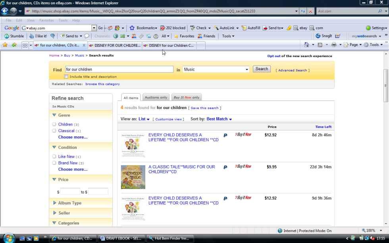Viewport: 389px width, 243px height.
Task: Click the A Classic Tale album thumbnail
Action: pos(133,177)
